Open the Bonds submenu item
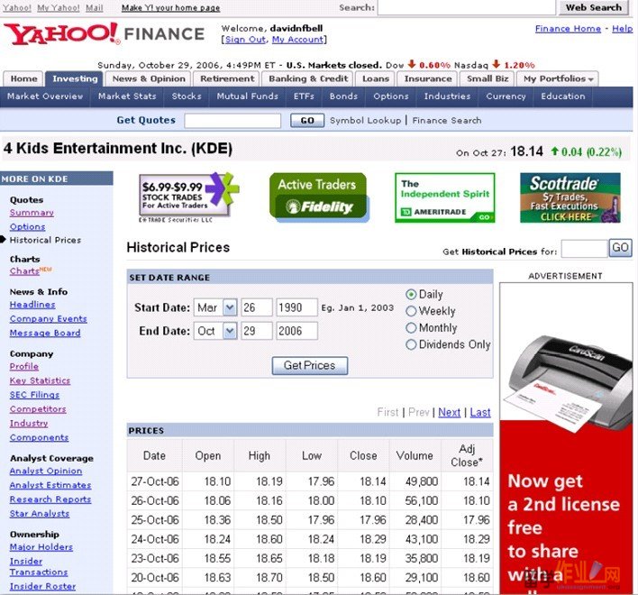Viewport: 638px width, 595px height. pos(343,96)
